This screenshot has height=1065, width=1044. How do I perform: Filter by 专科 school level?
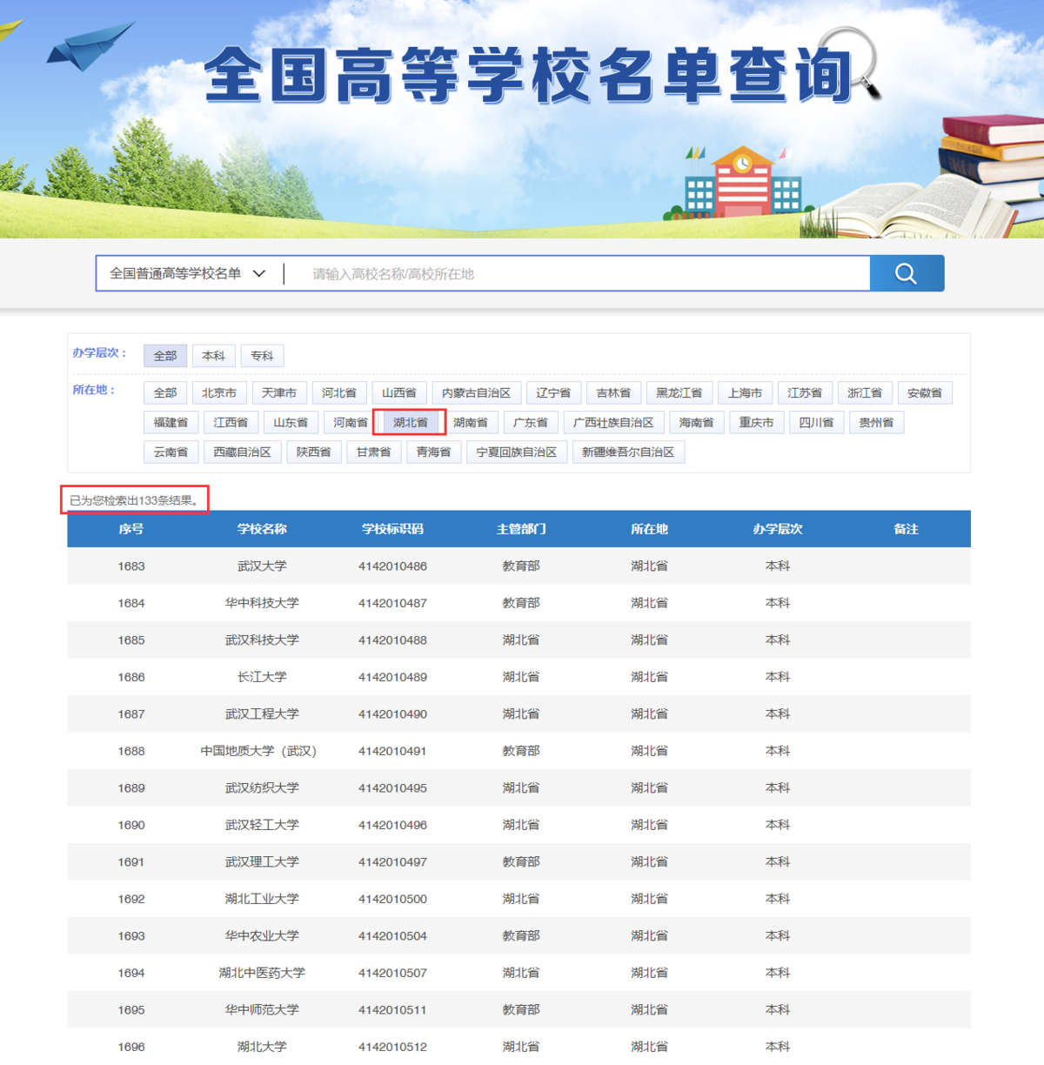click(262, 356)
